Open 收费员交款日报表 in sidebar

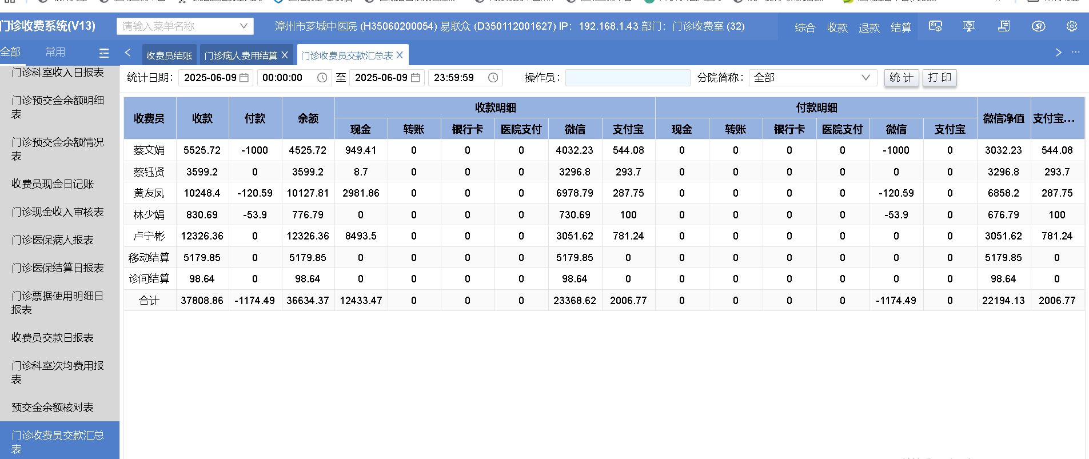(x=53, y=338)
